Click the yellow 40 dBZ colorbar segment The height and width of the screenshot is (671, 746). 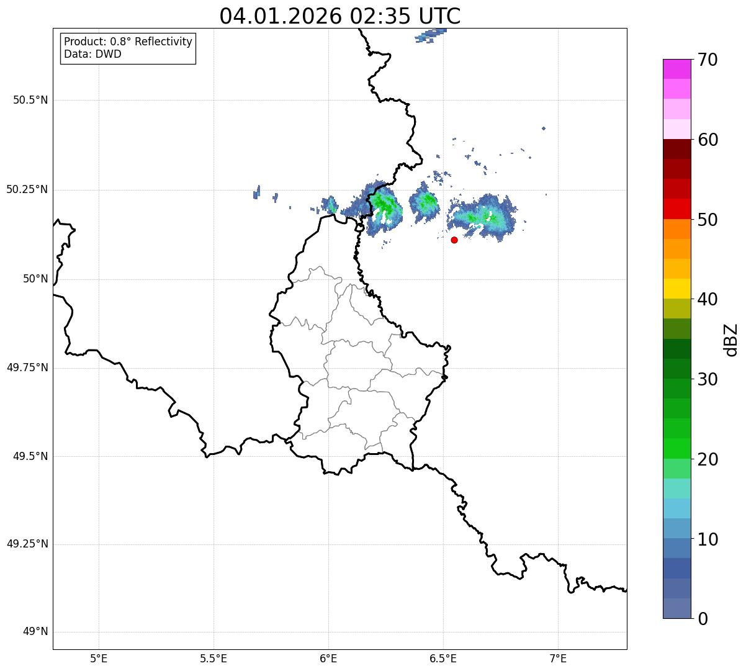[x=676, y=289]
